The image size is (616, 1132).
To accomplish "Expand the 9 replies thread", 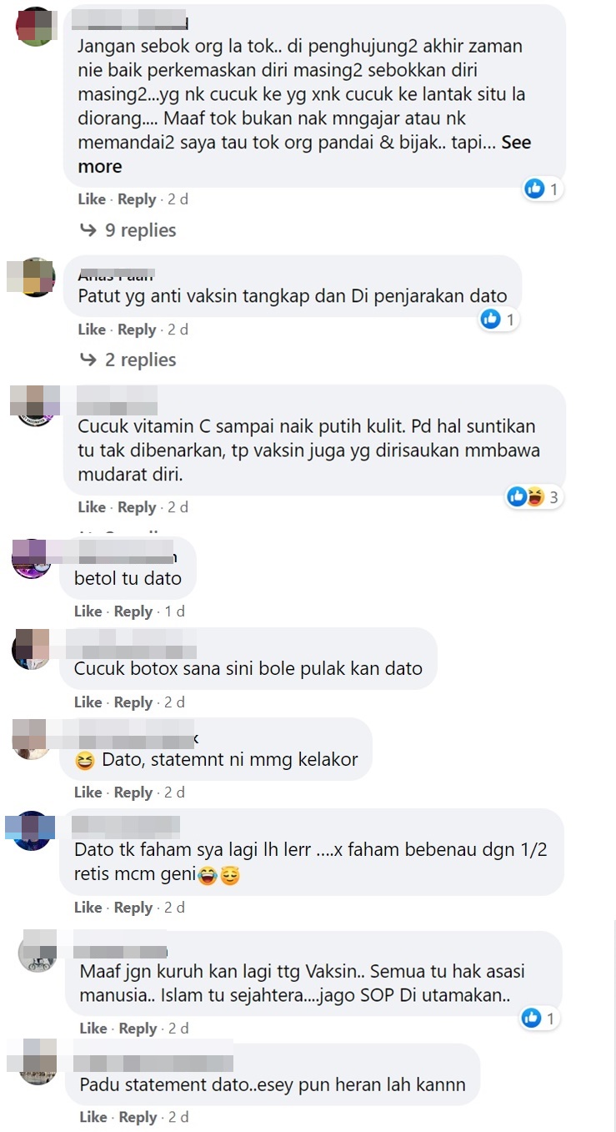I will [x=140, y=230].
